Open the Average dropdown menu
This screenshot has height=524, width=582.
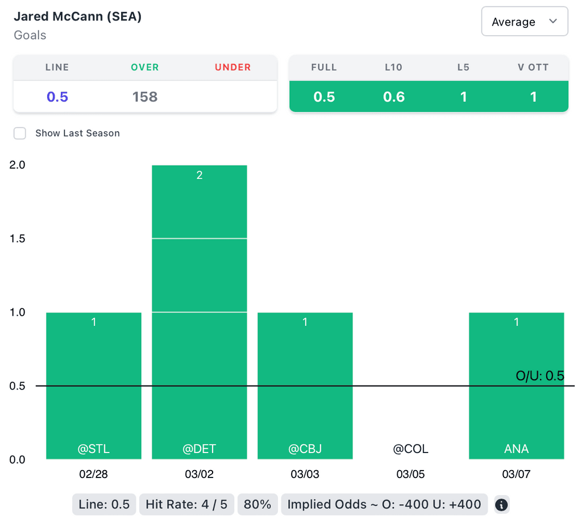coord(525,22)
